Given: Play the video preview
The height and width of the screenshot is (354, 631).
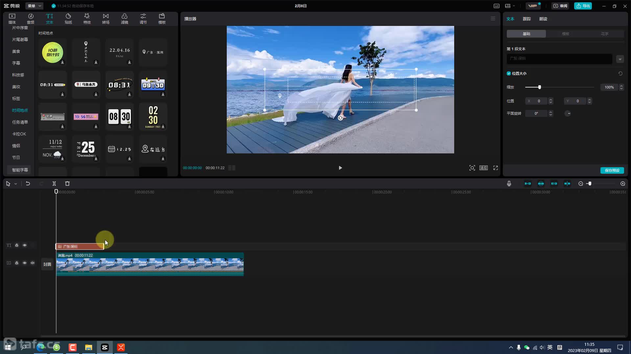Looking at the screenshot, I should point(340,168).
